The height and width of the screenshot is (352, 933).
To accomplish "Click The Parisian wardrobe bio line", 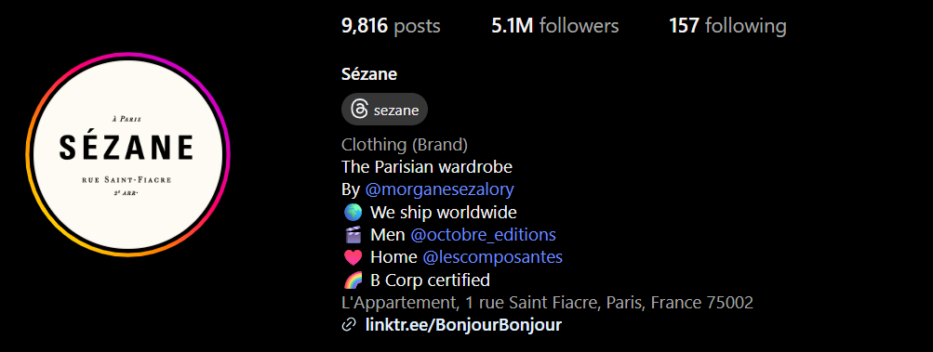I will [427, 167].
